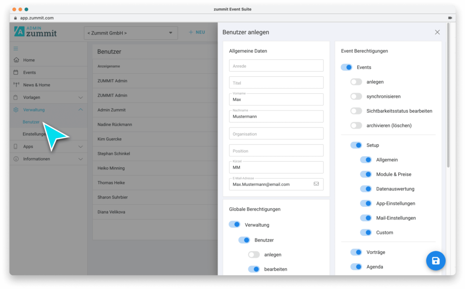Viewport: 465px width, 289px height.
Task: Click the hamburger menu icon in sidebar
Action: coord(16,49)
